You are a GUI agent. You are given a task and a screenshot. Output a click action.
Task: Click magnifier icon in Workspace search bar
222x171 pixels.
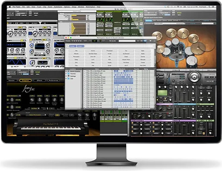click(x=68, y=46)
